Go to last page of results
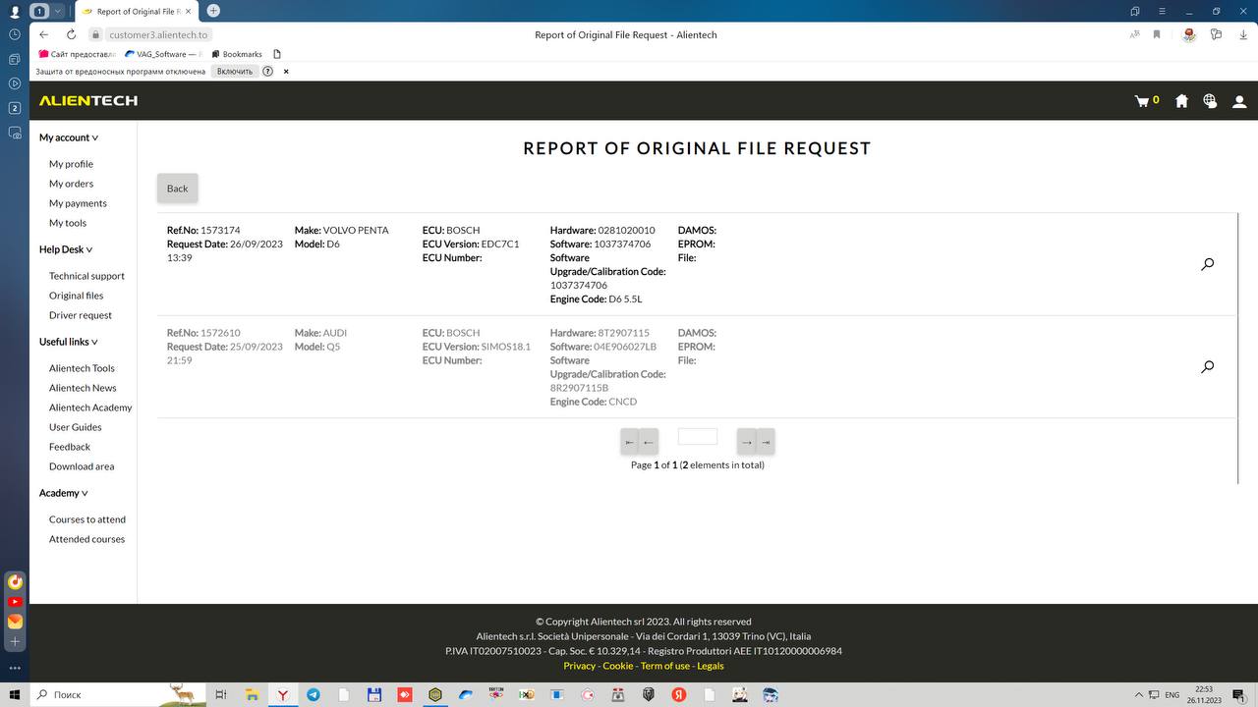1258x707 pixels. tap(766, 442)
